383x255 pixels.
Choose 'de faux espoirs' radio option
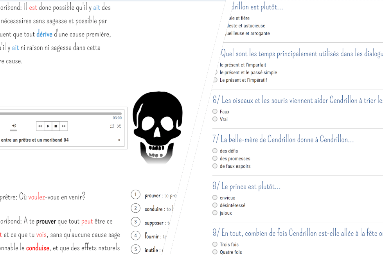tap(215, 166)
